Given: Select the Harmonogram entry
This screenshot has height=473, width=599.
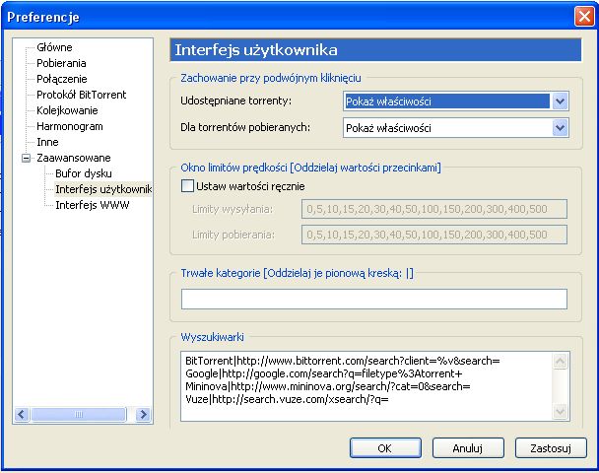Looking at the screenshot, I should click(70, 126).
